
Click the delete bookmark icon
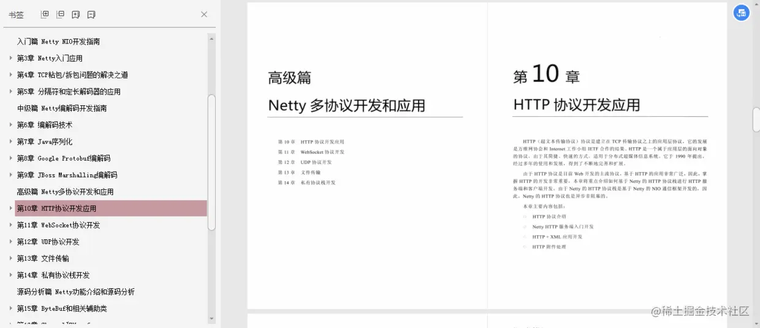[91, 14]
